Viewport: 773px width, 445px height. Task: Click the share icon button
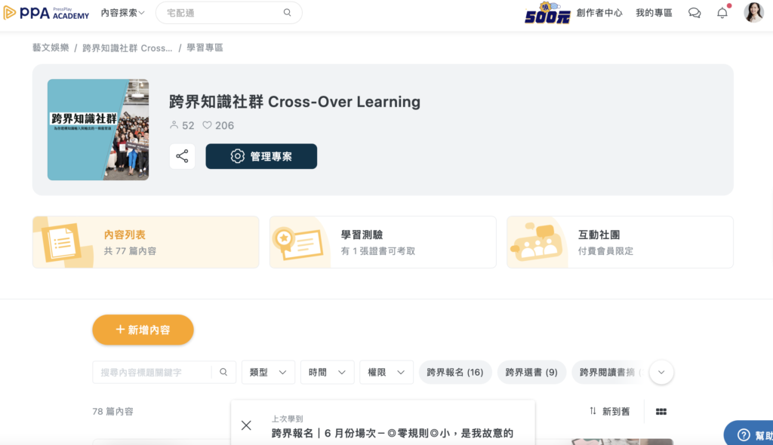coord(182,156)
